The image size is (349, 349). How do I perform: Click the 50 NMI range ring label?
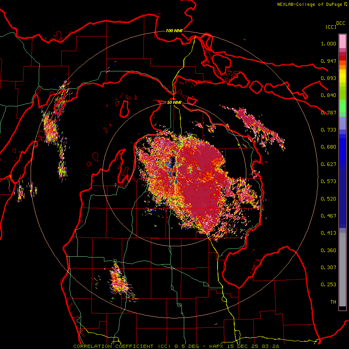coord(174,103)
